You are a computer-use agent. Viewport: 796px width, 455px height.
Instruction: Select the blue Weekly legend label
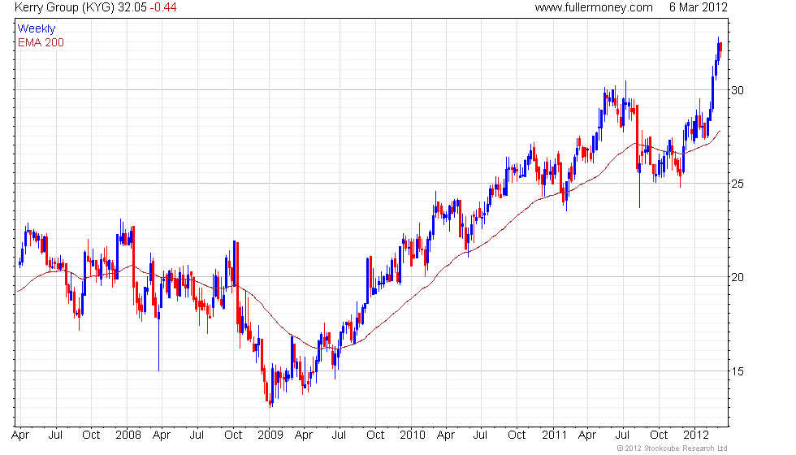point(37,29)
